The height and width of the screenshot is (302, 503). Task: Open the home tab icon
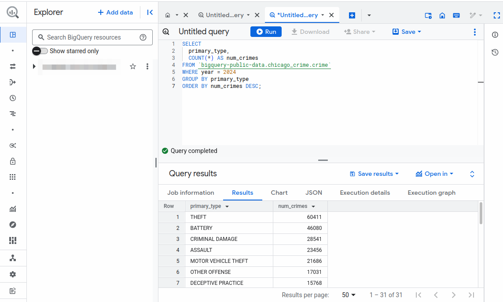[x=168, y=15]
